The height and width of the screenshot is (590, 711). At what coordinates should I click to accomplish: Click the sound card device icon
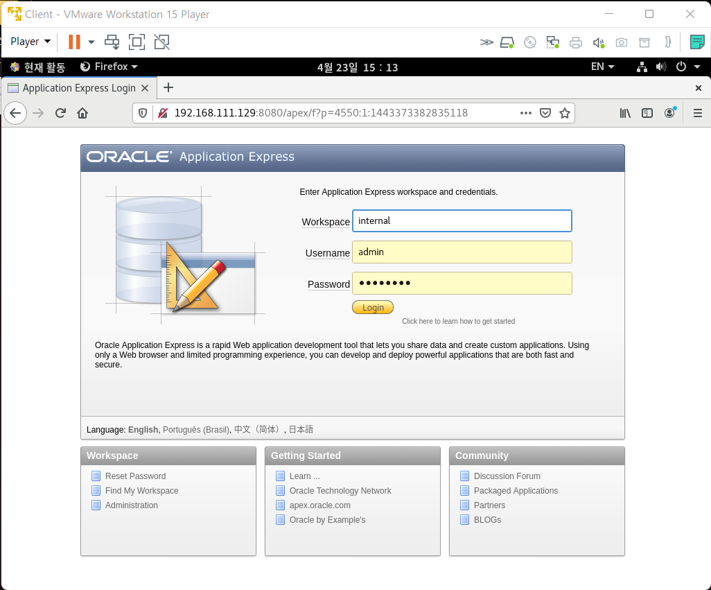pos(599,42)
